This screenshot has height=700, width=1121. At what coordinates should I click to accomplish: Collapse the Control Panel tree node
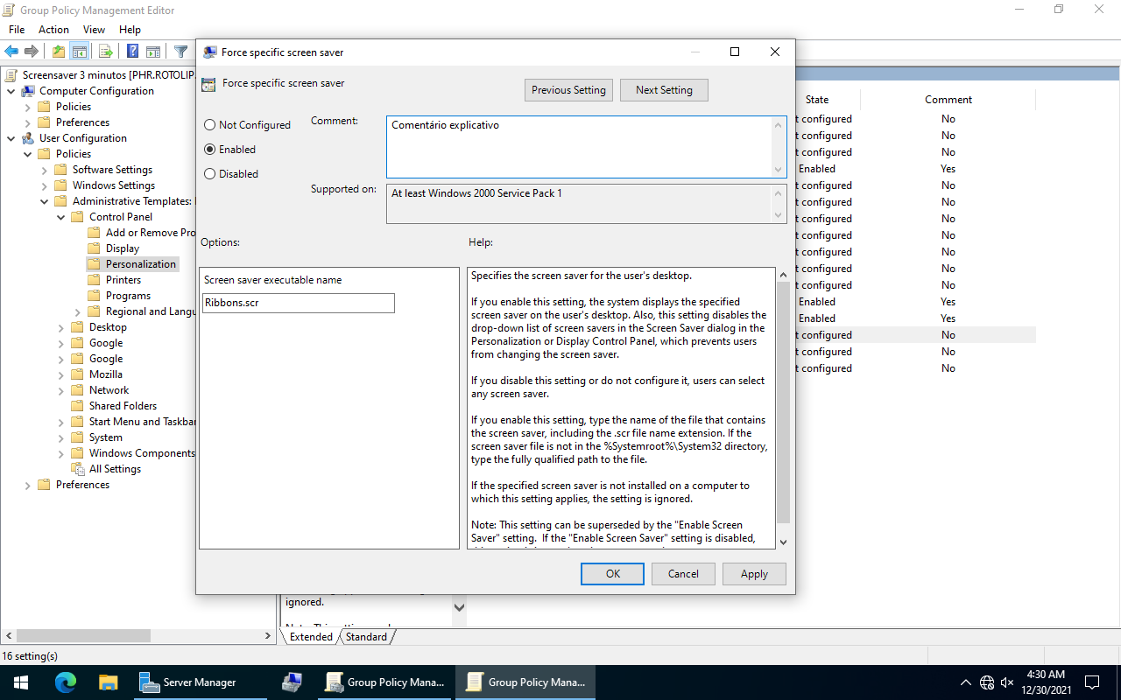[60, 217]
